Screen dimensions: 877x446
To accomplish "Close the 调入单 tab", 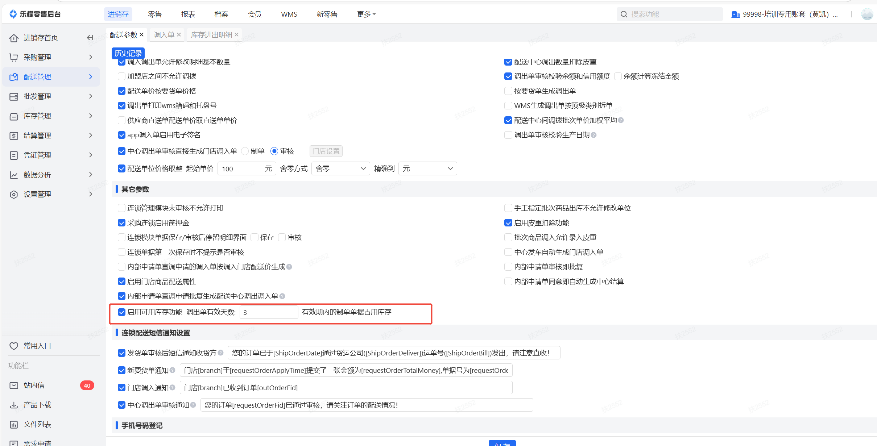I will tap(179, 35).
